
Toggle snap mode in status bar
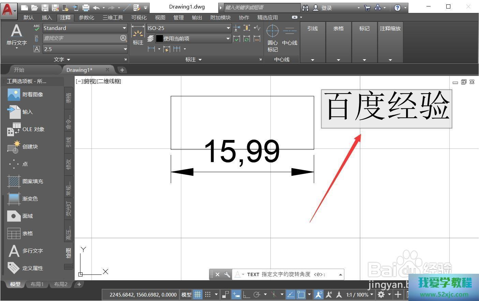[208, 295]
